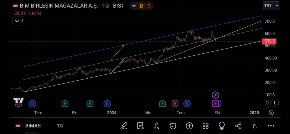Open chart settings gear on time axis
290x134 pixels.
(271, 113)
